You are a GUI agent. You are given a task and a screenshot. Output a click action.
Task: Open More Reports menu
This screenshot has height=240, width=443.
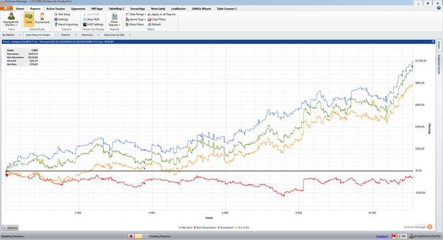point(115,20)
